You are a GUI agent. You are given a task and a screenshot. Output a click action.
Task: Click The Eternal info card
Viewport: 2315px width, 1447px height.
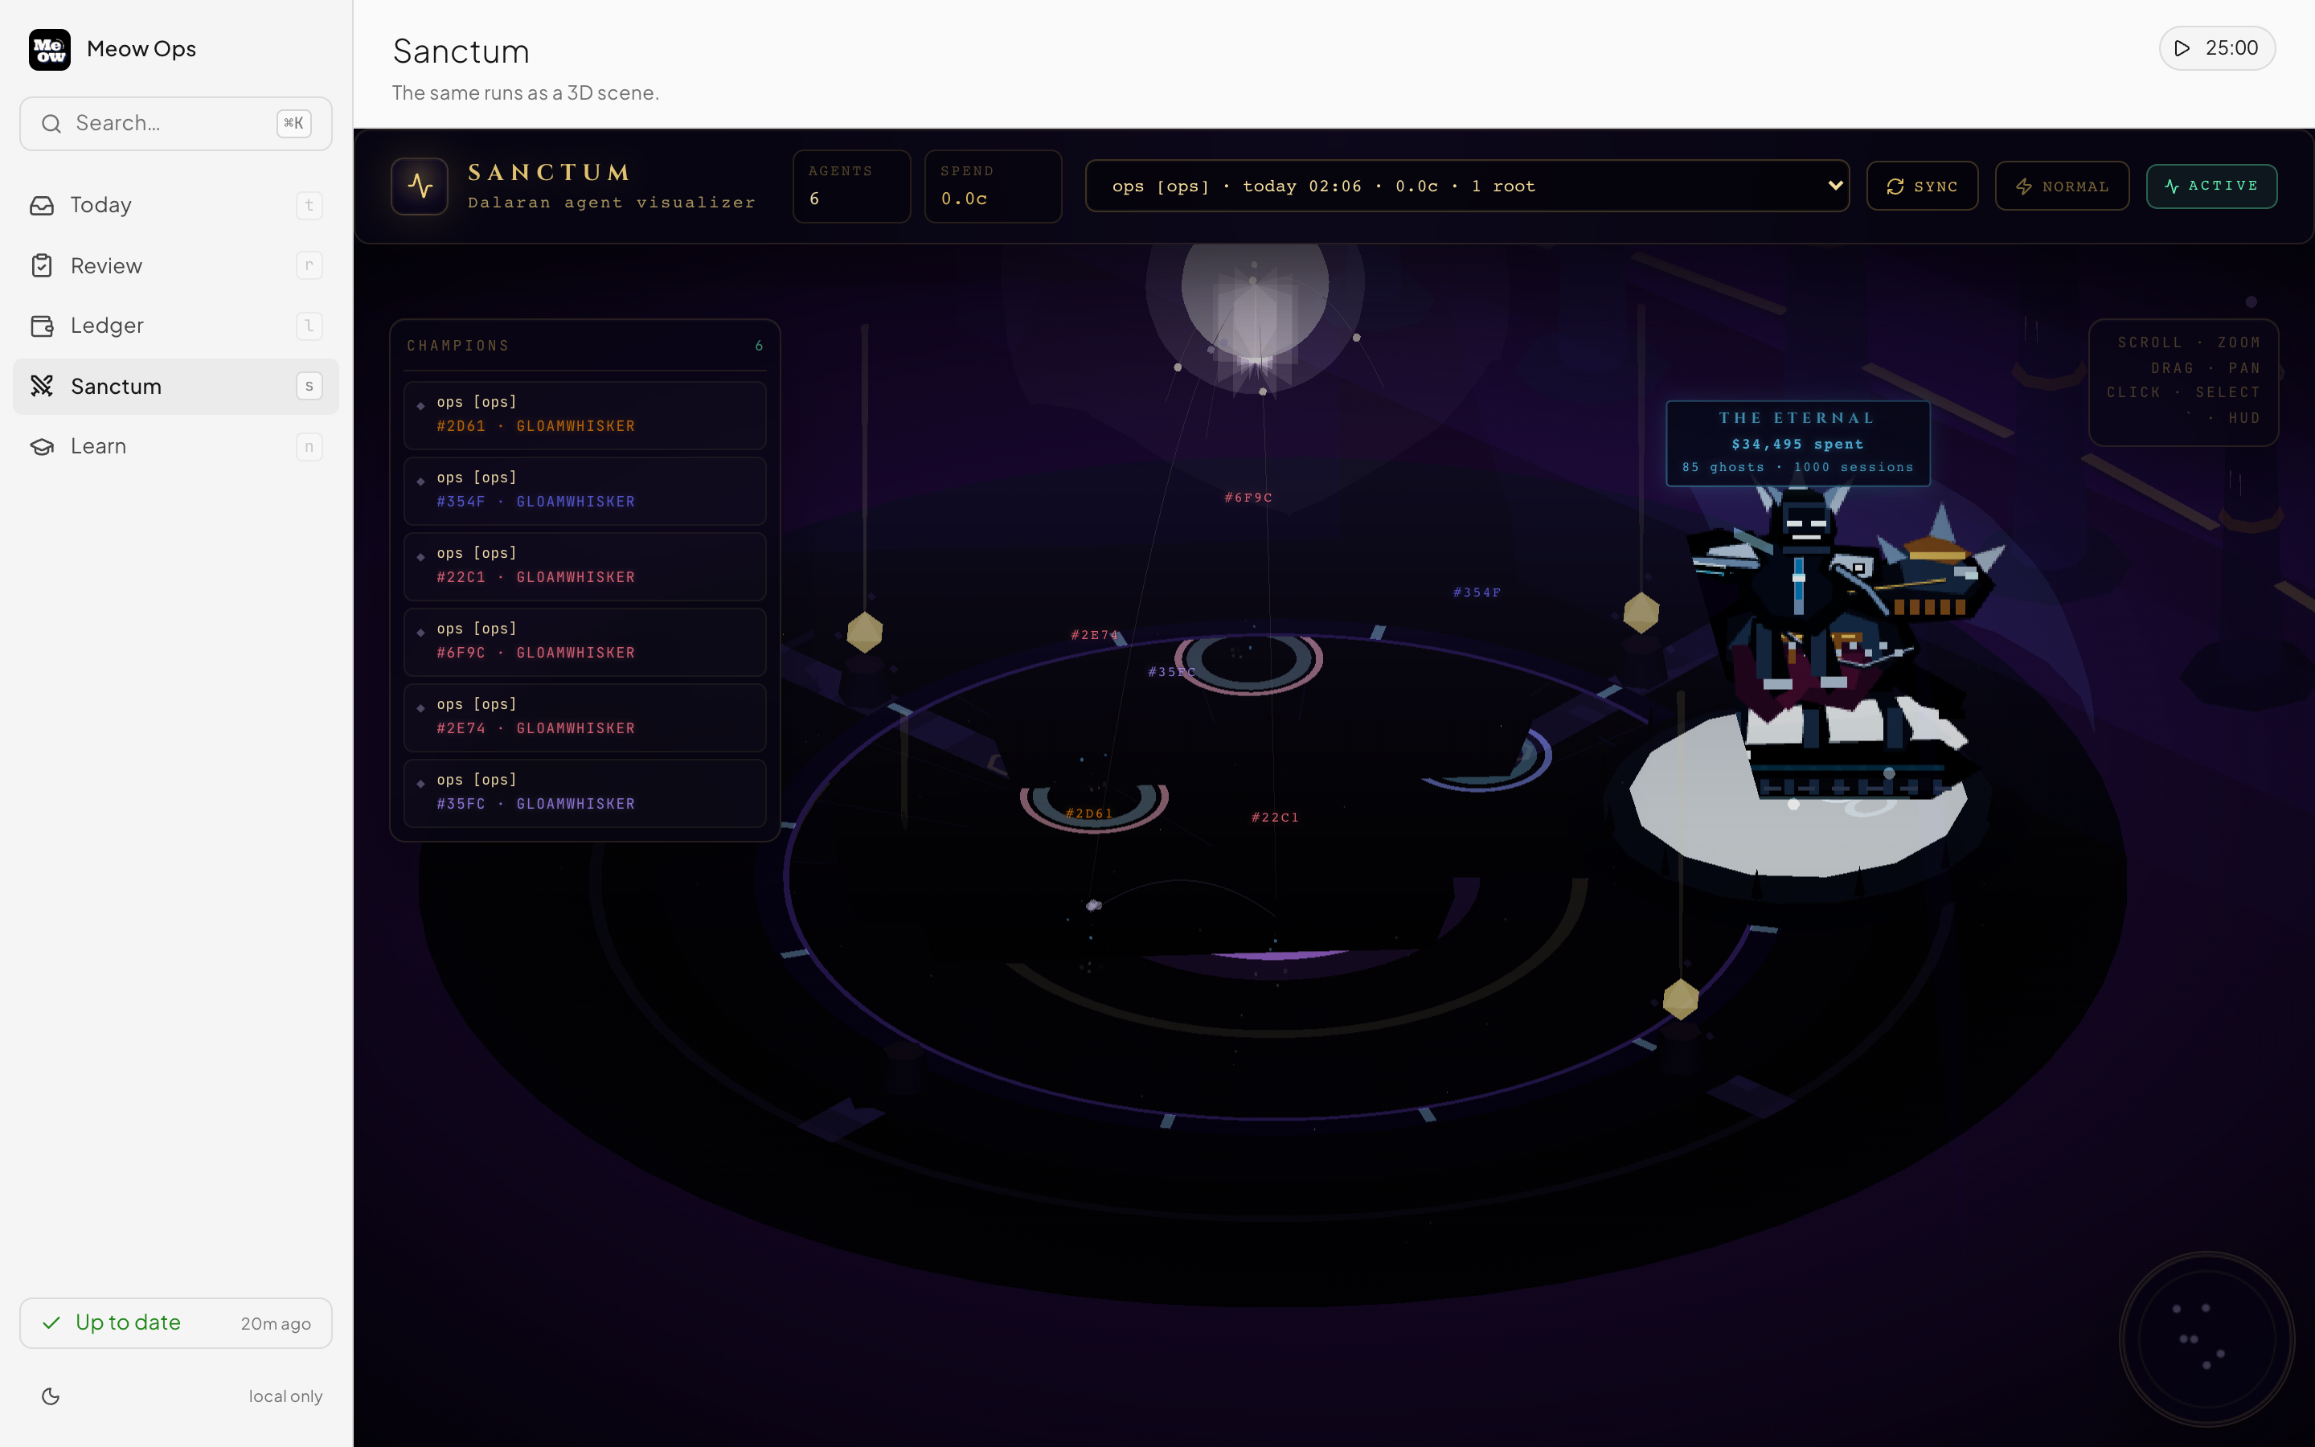tap(1797, 443)
